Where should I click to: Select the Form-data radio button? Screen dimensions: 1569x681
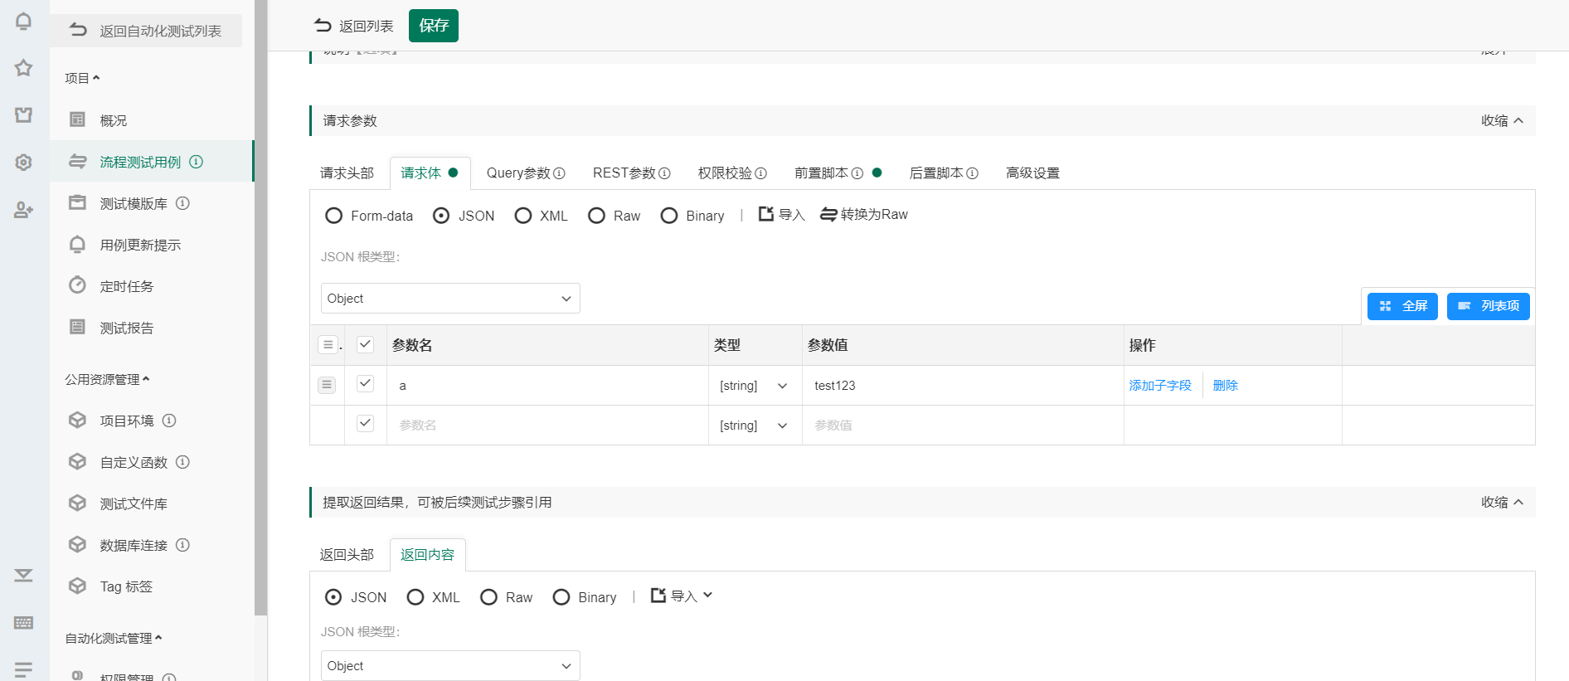[x=333, y=216]
